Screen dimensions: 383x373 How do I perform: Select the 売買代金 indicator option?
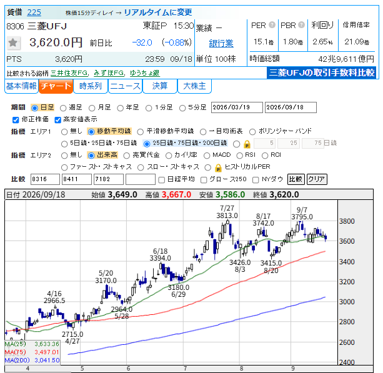(127, 156)
